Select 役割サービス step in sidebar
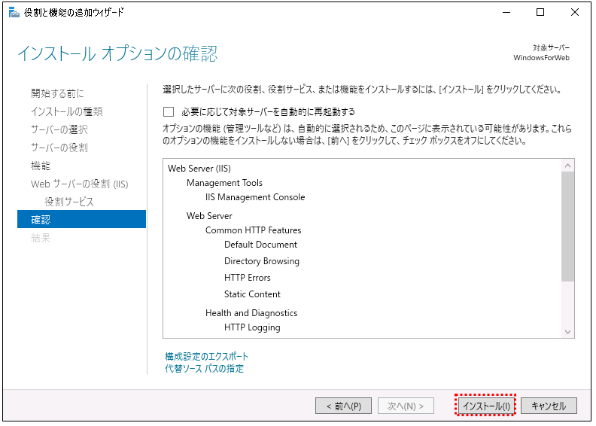Image resolution: width=596 pixels, height=426 pixels. coord(68,202)
